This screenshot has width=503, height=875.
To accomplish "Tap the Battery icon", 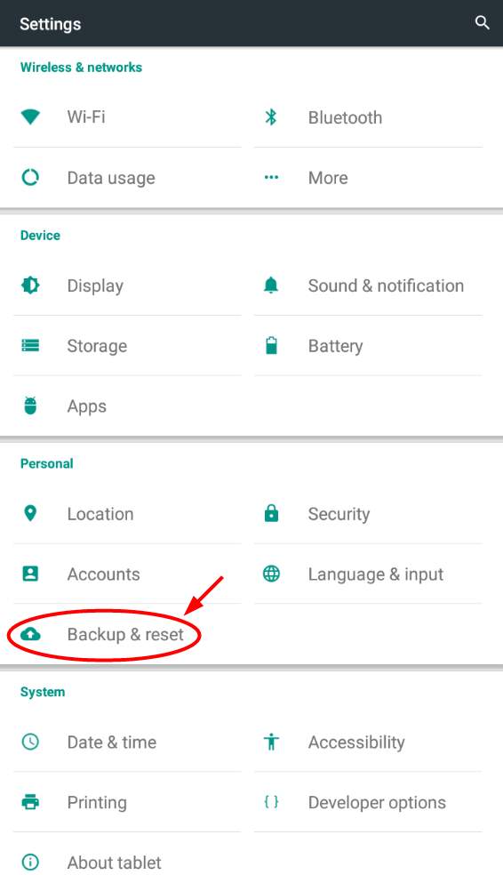I will pyautogui.click(x=271, y=345).
